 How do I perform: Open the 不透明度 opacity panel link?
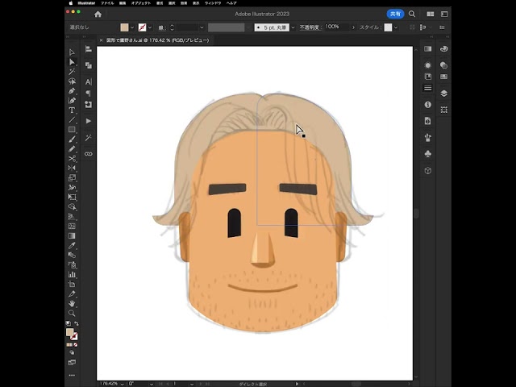click(x=310, y=27)
